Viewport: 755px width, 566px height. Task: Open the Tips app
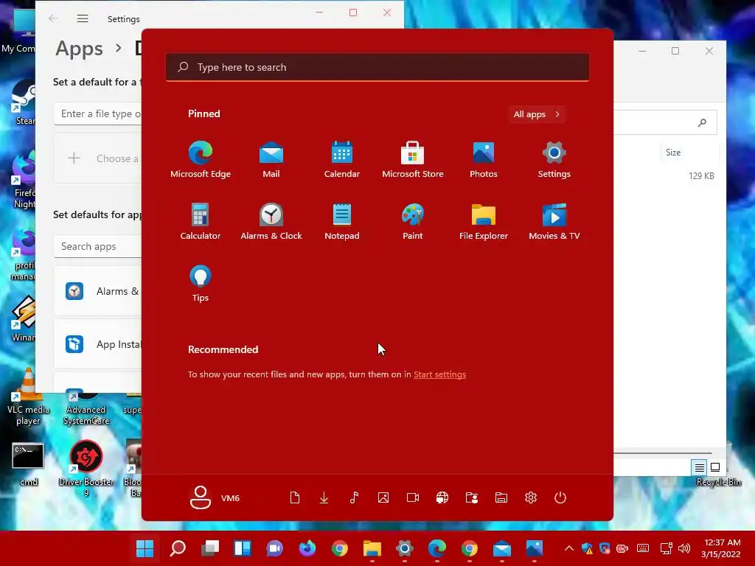pyautogui.click(x=201, y=284)
